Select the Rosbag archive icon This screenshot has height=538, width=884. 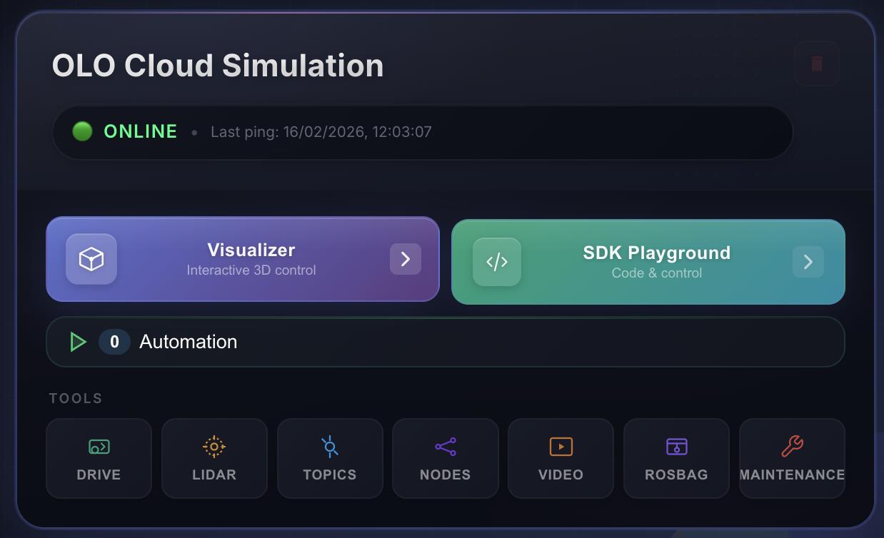676,447
